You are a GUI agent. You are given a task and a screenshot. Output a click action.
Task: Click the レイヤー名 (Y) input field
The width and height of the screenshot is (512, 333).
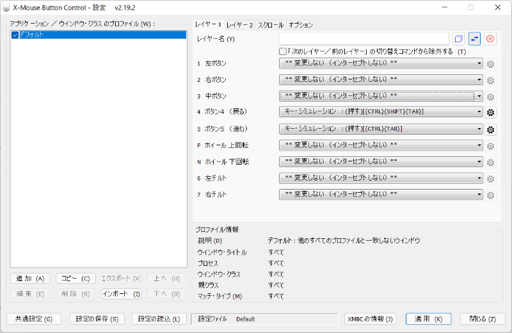364,39
